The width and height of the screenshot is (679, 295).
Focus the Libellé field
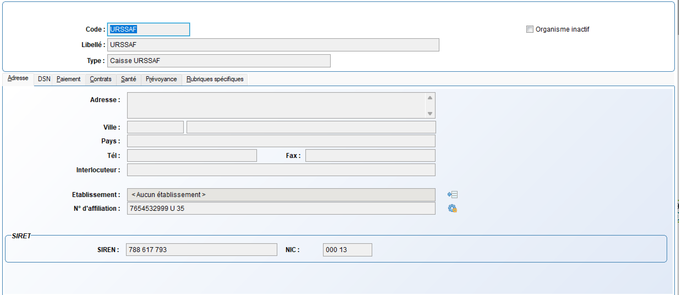273,45
